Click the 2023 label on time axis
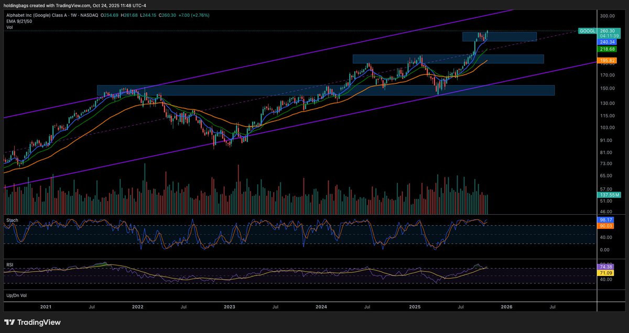 pos(229,307)
